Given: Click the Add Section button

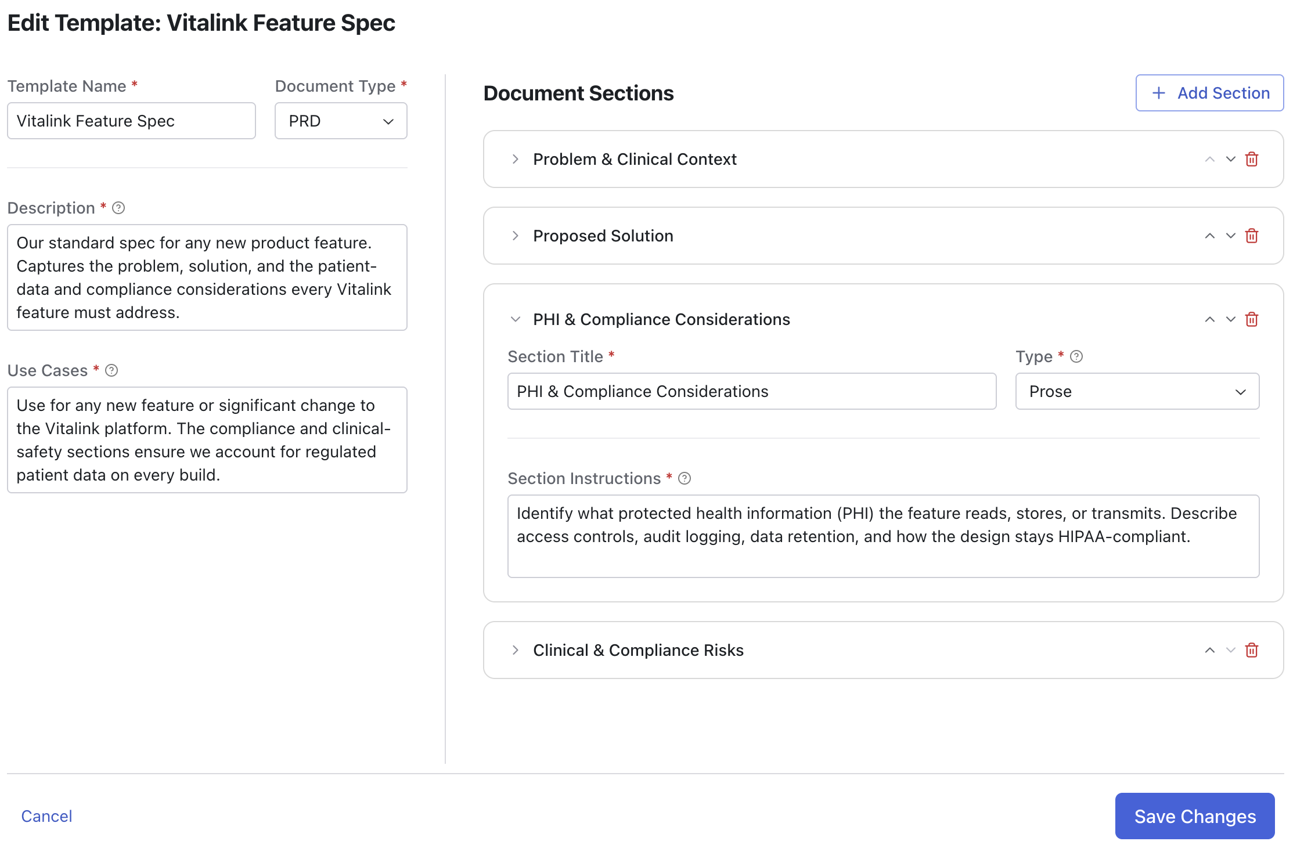Looking at the screenshot, I should [1209, 93].
